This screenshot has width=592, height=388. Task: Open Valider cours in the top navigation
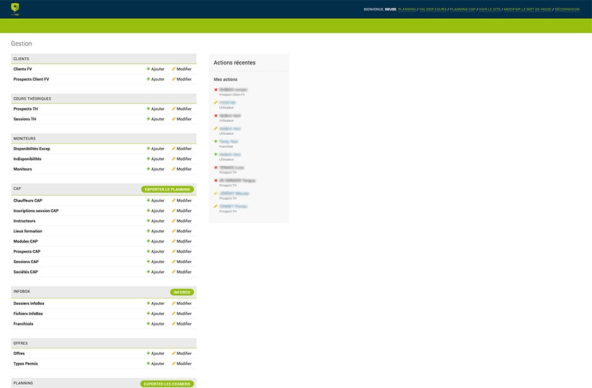(433, 10)
